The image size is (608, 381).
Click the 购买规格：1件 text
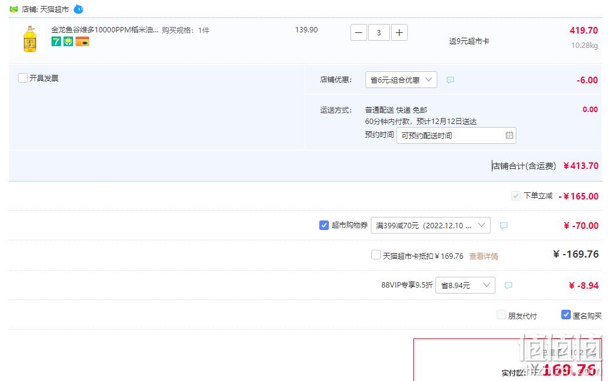186,30
